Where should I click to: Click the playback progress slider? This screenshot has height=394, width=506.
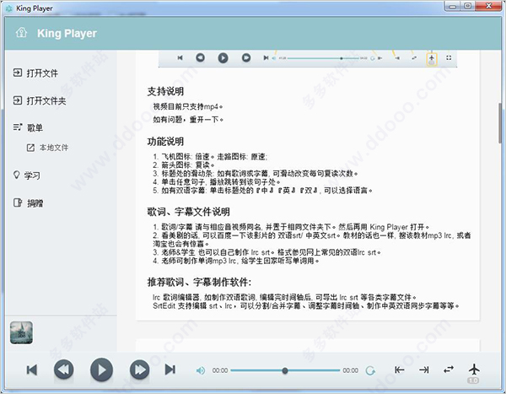(285, 370)
